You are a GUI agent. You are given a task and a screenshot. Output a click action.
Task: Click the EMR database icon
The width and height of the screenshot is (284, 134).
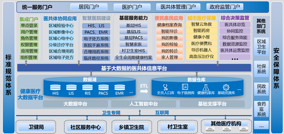click(120, 87)
